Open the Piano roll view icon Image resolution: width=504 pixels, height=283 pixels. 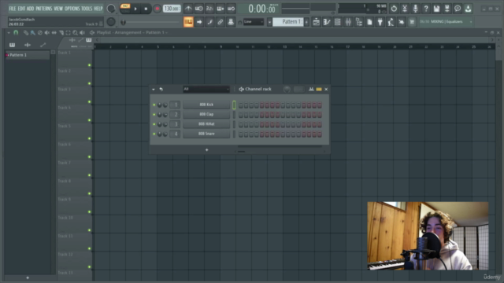click(x=327, y=22)
